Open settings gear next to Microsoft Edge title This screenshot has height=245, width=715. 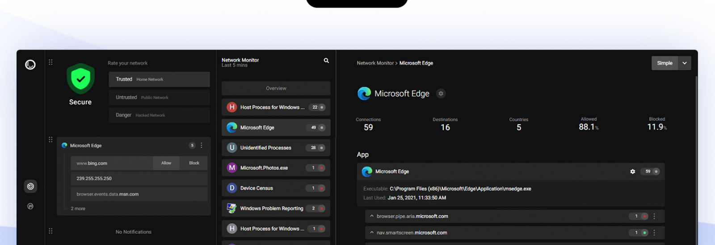(x=441, y=94)
